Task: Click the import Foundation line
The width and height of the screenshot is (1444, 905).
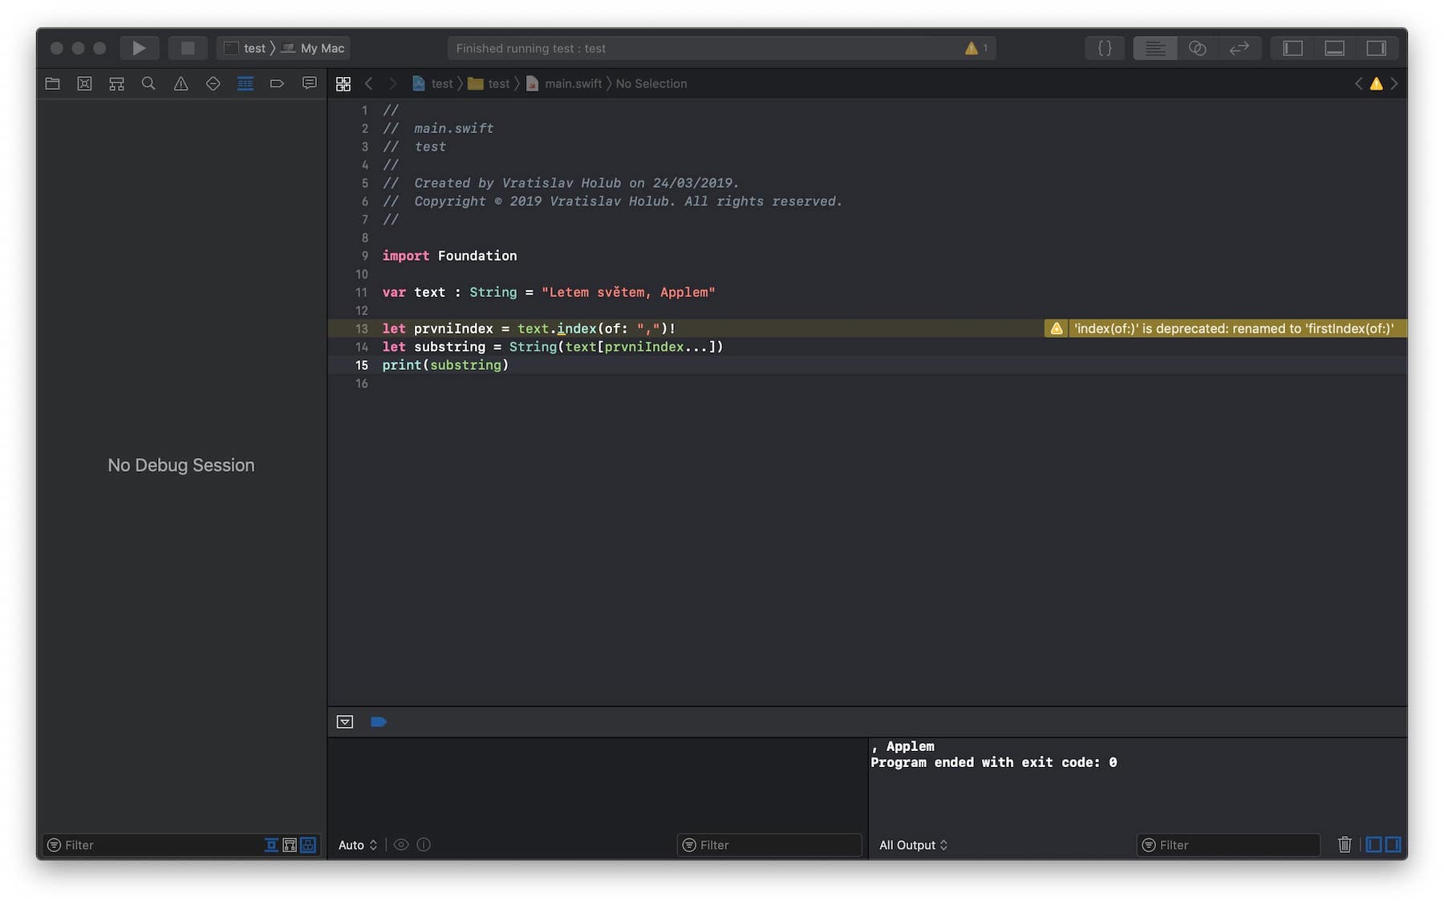Action: pyautogui.click(x=449, y=256)
